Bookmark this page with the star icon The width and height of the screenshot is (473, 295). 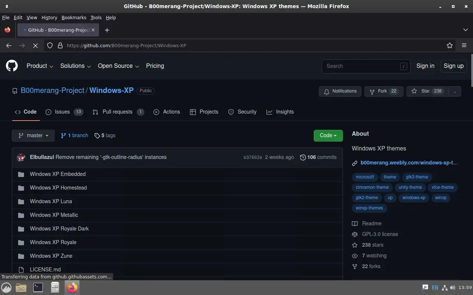[450, 45]
